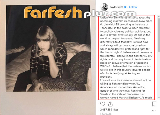
Task: Tap the share arrow icon
Action: tap(110, 104)
